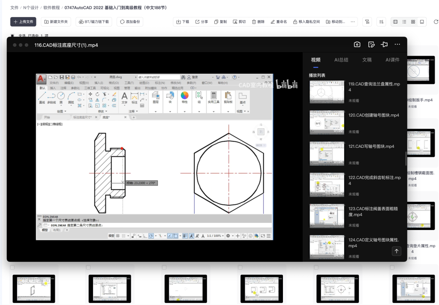The width and height of the screenshot is (439, 305).
Task: Play the 119.CAD查询法兰盘属性.mp4 playlist thumbnail
Action: click(x=327, y=92)
